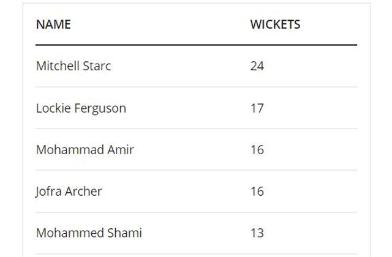Click the word Lockie in second row
This screenshot has width=392, height=257.
coord(53,108)
